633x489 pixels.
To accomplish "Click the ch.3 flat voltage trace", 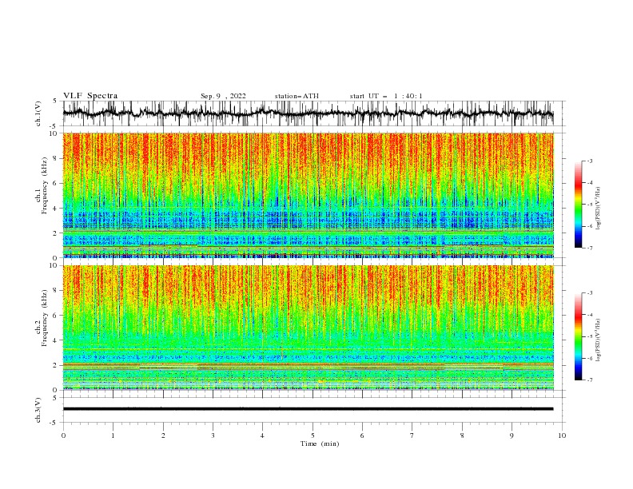I will (x=308, y=409).
